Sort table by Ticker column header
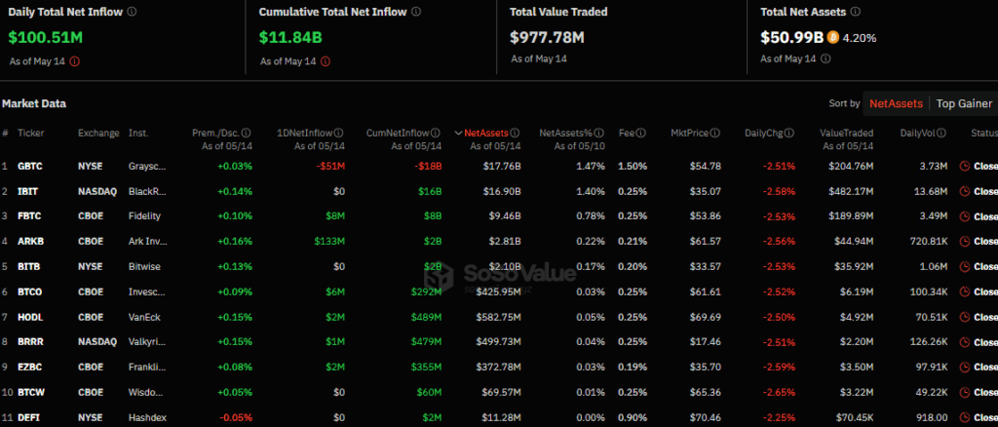The width and height of the screenshot is (998, 427). click(30, 133)
